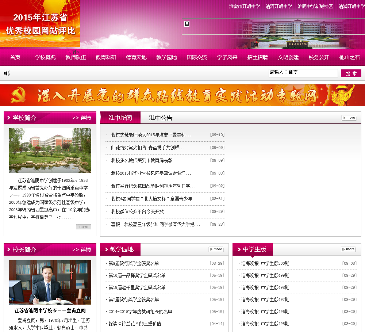This screenshot has height=332, width=365.
Task: Click the 搜索 search button
Action: click(351, 73)
